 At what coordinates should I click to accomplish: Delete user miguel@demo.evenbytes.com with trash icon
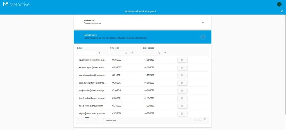pyautogui.click(x=182, y=114)
